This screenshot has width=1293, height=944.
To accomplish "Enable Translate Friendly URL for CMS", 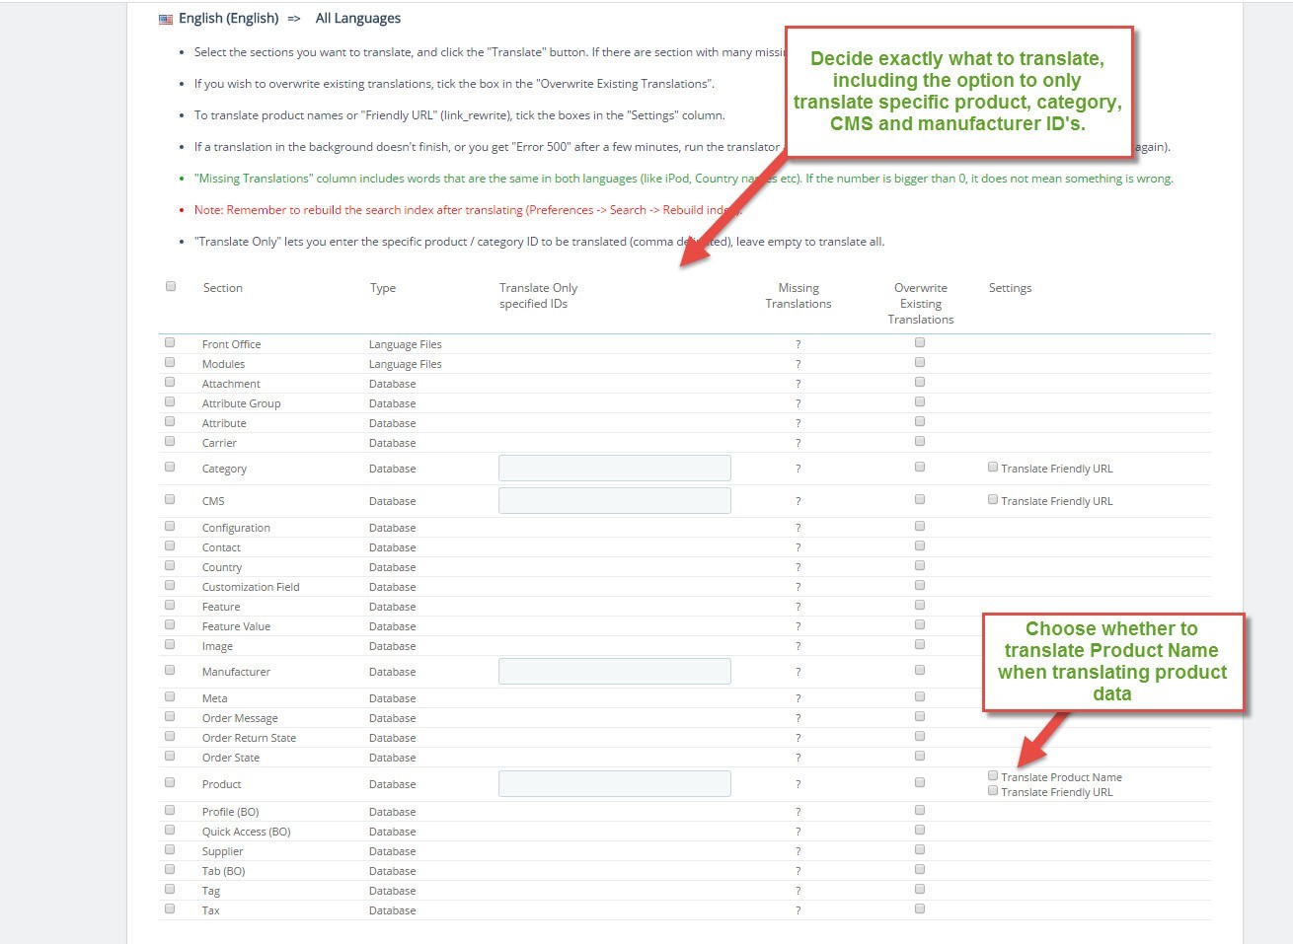I will [x=993, y=500].
